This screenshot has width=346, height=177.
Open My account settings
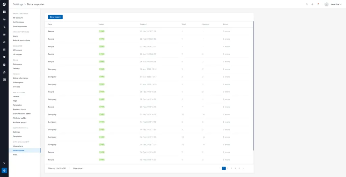coord(18,18)
